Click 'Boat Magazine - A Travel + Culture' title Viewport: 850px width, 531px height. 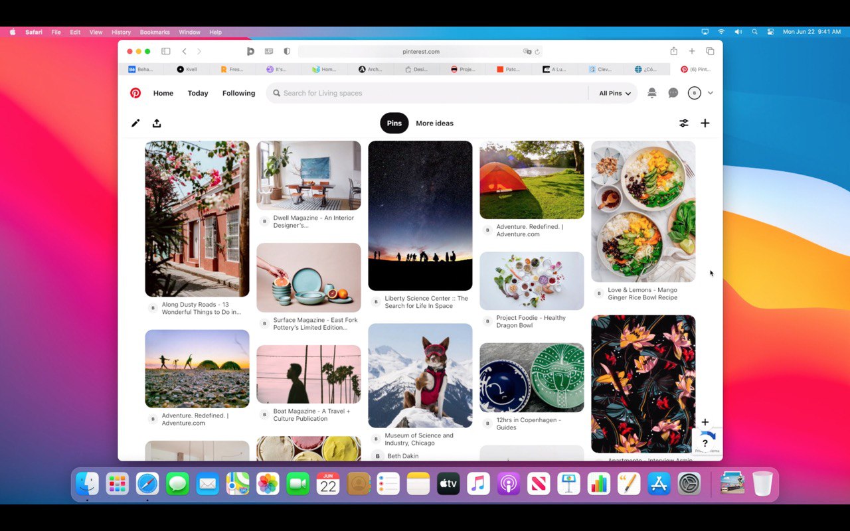point(311,415)
